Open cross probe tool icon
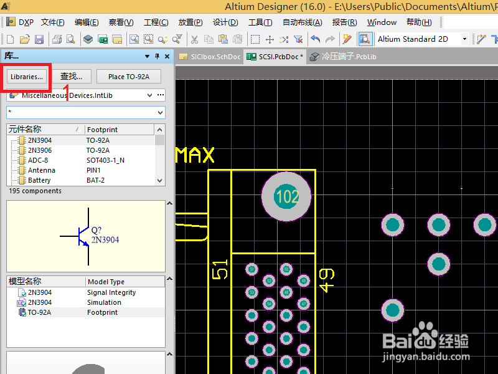 (x=347, y=39)
